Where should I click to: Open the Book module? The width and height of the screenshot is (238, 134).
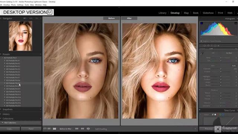pyautogui.click(x=196, y=13)
